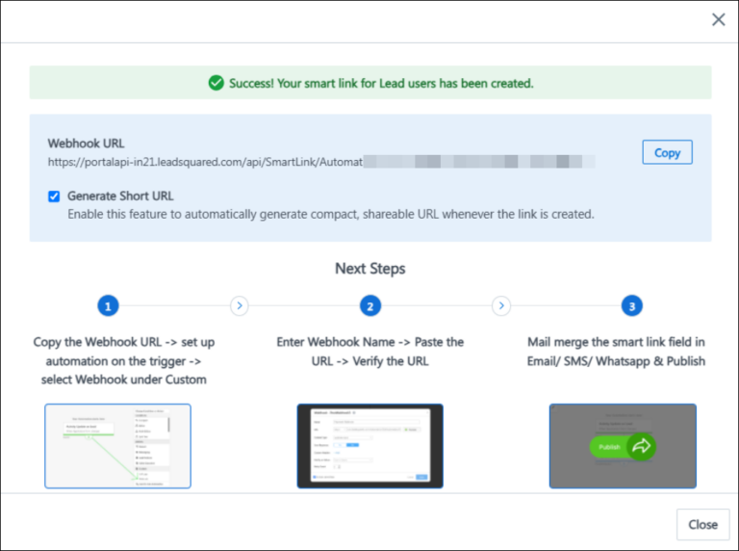
Task: Click the Next Steps heading
Action: coord(369,268)
